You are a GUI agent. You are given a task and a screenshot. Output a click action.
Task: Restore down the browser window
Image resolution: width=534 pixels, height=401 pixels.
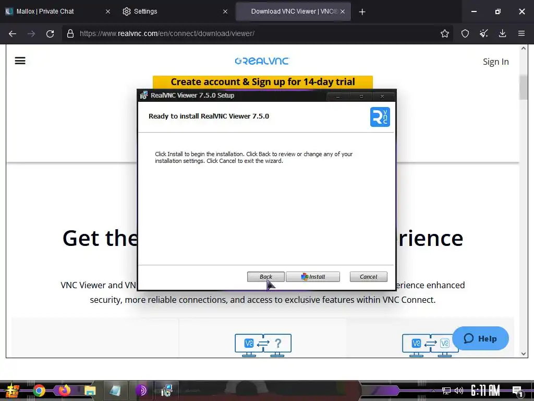tap(498, 11)
